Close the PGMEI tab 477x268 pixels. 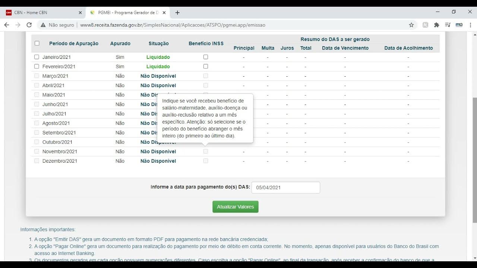click(x=164, y=13)
